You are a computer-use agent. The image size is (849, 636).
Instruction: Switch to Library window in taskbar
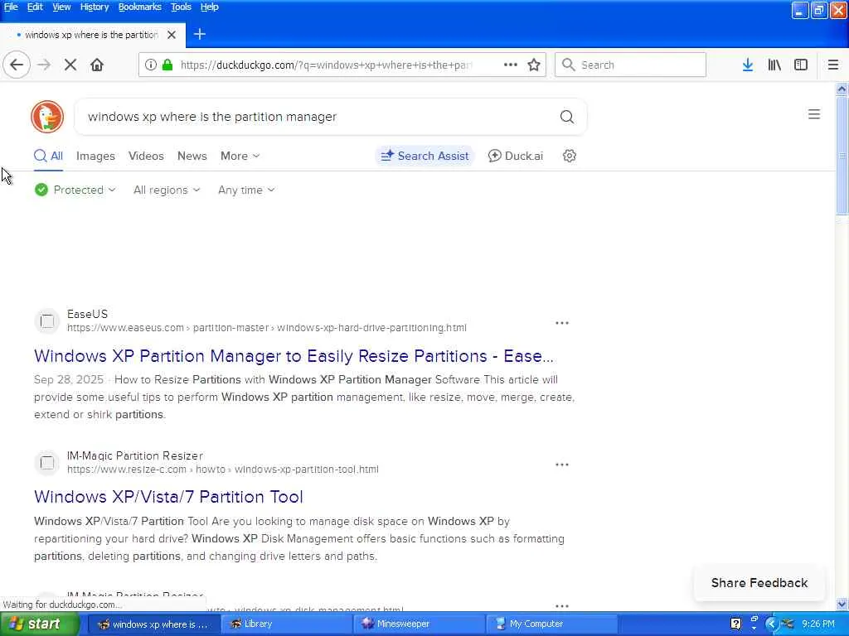[x=286, y=624]
